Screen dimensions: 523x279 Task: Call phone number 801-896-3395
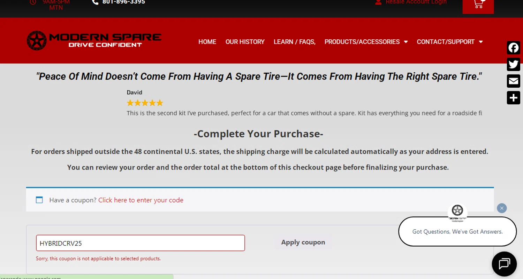coord(124,2)
